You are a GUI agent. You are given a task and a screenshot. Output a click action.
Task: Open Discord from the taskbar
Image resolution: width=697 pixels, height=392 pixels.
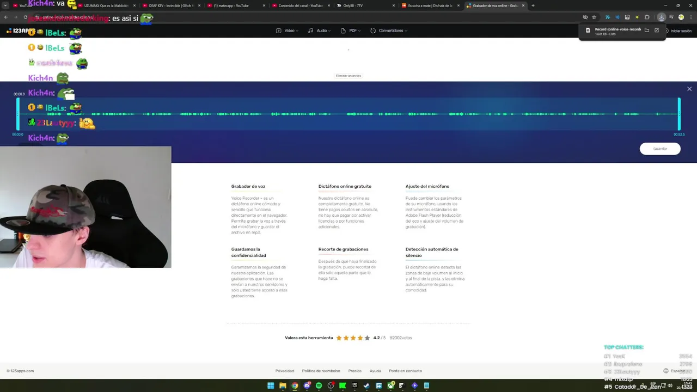coord(307,385)
